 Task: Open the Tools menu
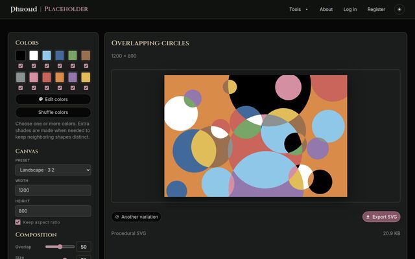[x=298, y=9]
